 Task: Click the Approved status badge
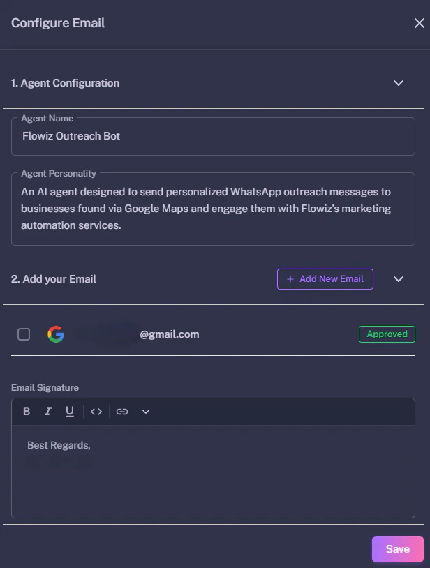tap(387, 334)
